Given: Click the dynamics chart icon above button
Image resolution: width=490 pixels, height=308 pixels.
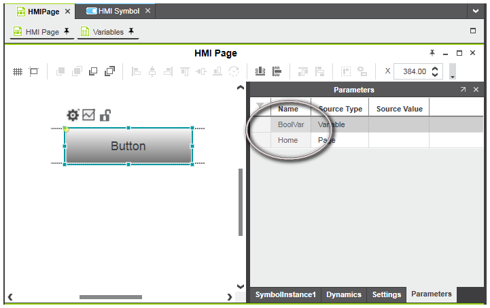Looking at the screenshot, I should click(88, 116).
